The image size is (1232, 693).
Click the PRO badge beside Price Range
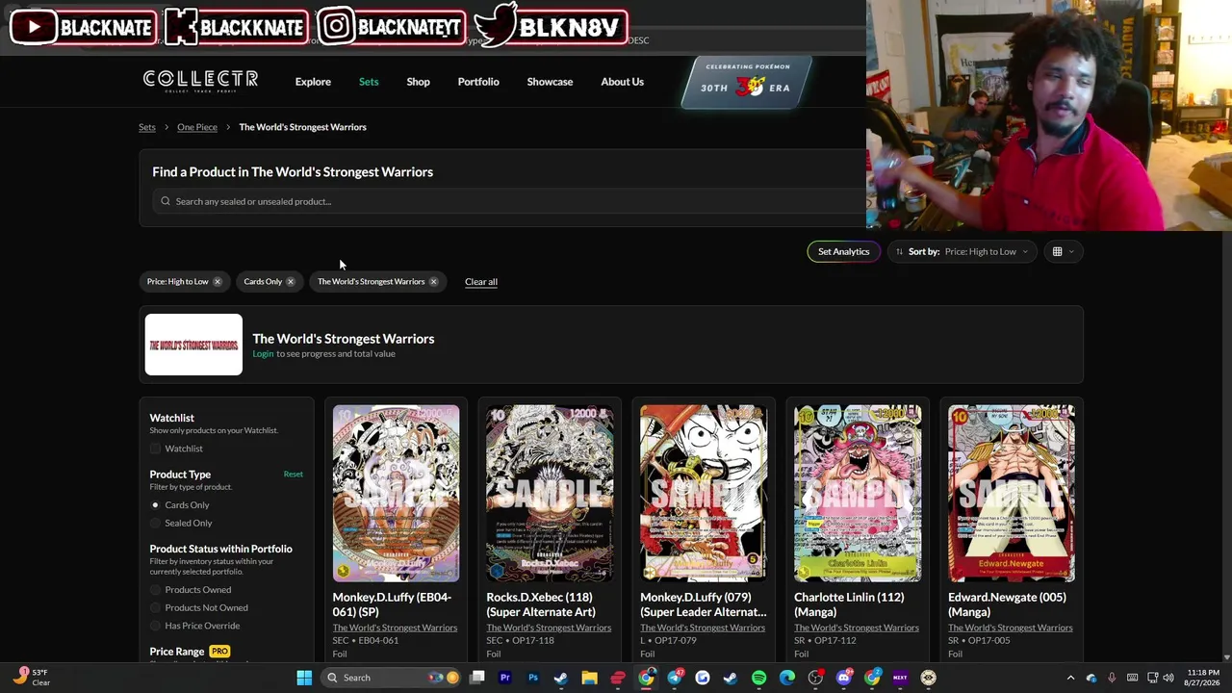[219, 652]
